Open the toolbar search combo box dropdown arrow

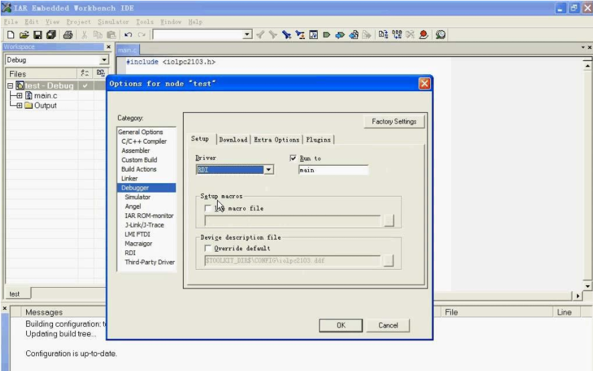click(x=247, y=35)
